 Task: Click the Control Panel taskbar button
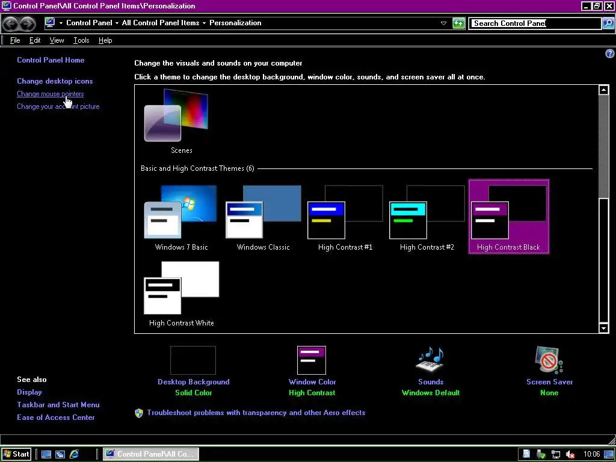click(151, 454)
